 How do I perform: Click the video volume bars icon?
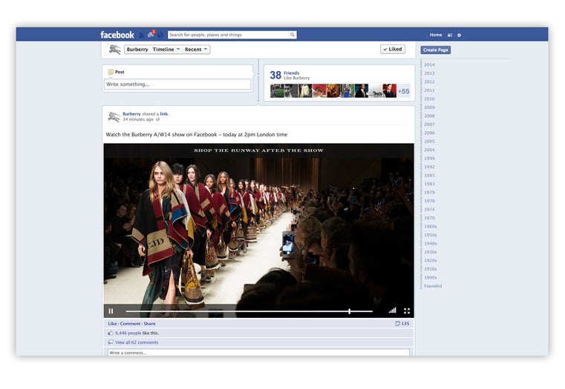click(x=392, y=311)
